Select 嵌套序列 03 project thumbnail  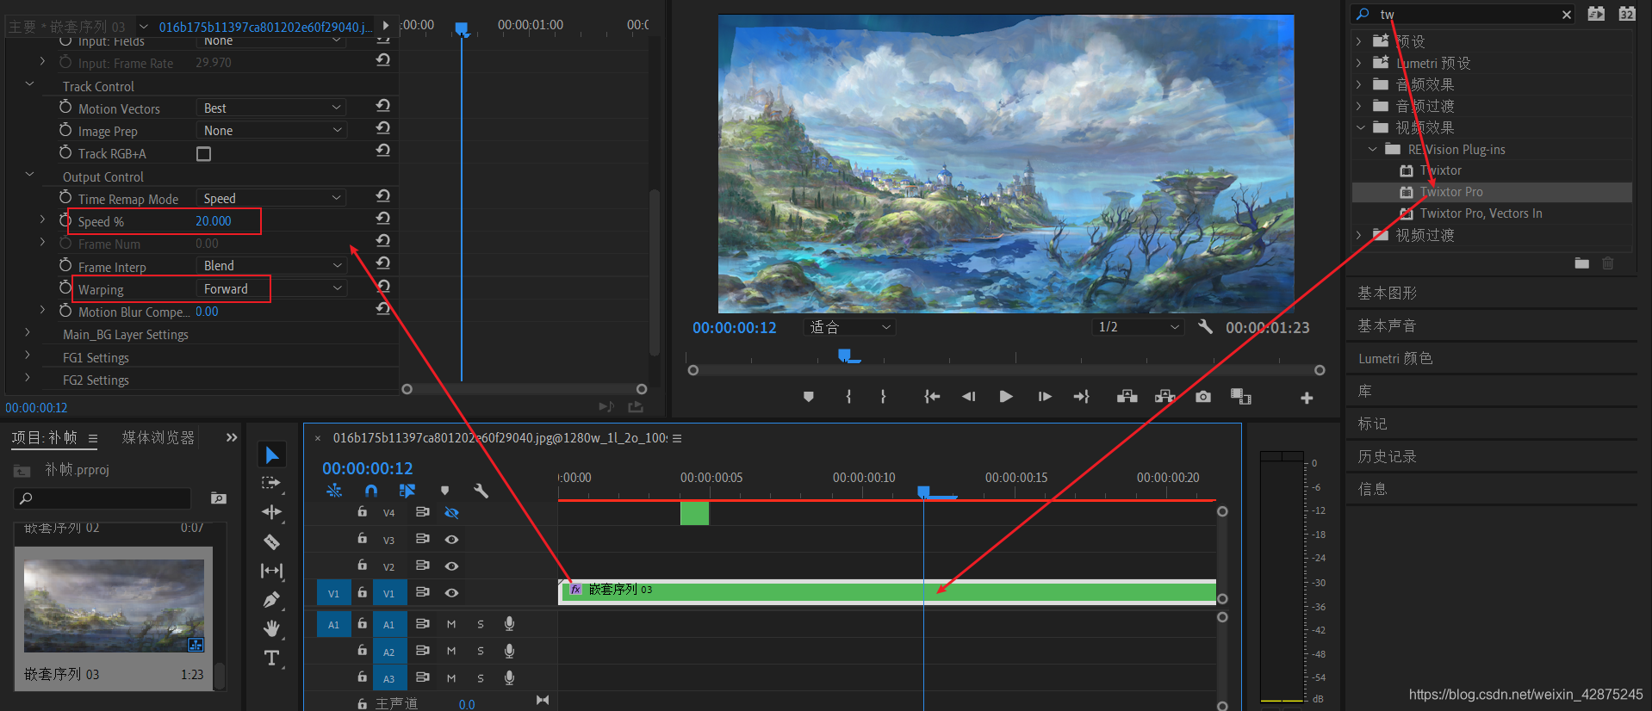114,606
